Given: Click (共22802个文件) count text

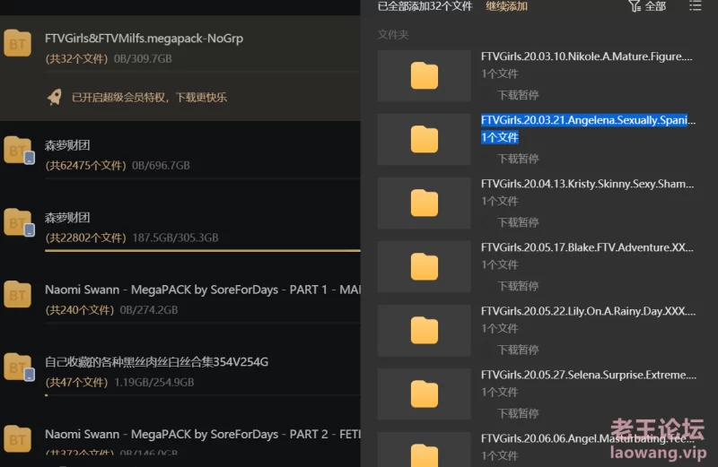Looking at the screenshot, I should click(85, 238).
